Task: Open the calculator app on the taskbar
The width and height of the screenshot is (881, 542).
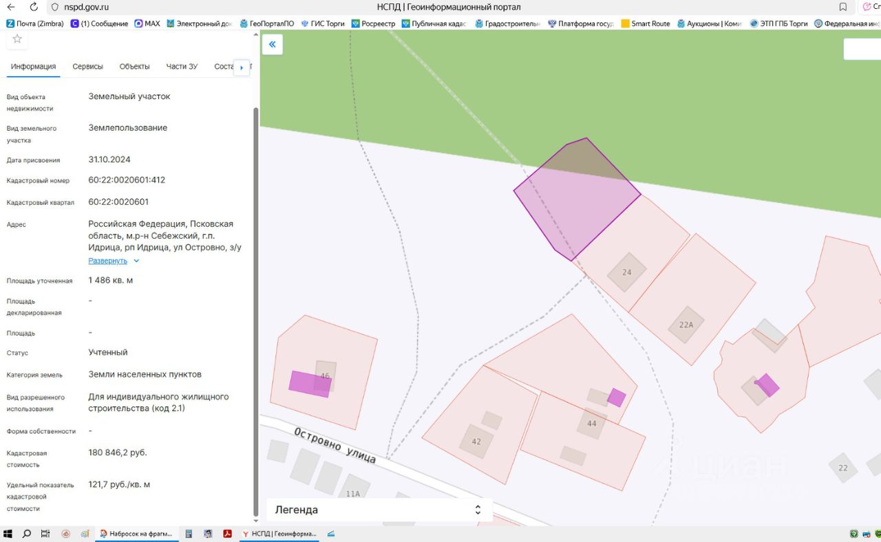Action: [189, 534]
